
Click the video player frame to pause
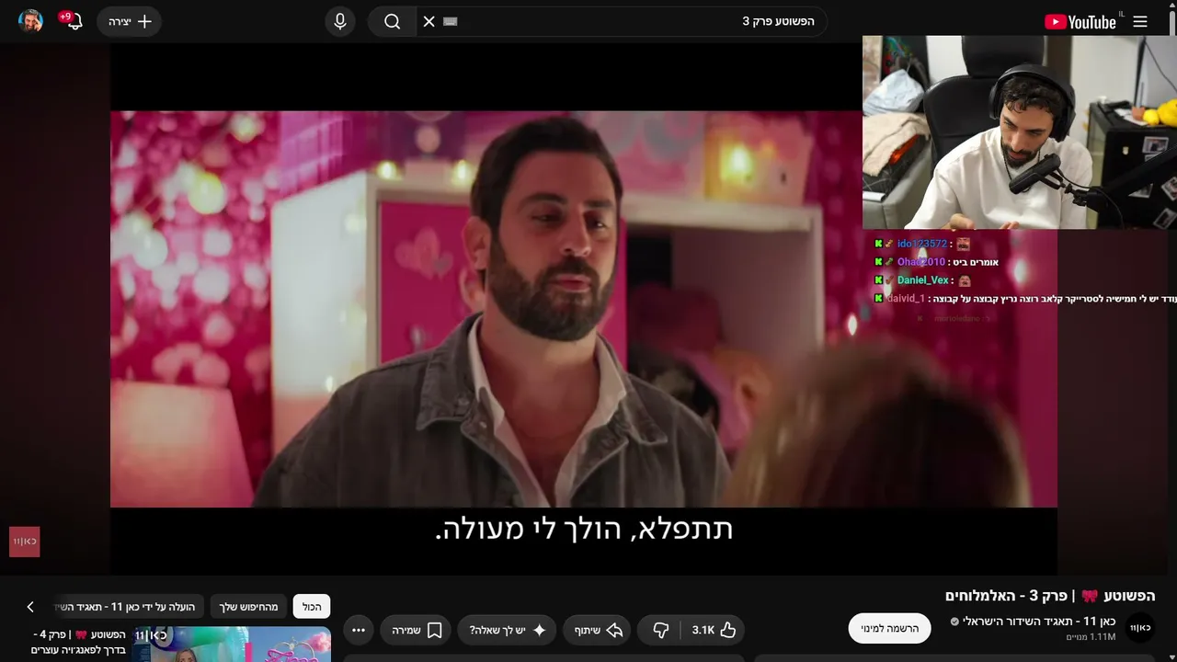(584, 309)
